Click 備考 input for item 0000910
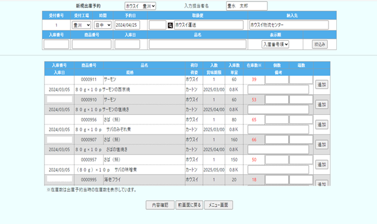The image size is (377, 224). point(278,110)
